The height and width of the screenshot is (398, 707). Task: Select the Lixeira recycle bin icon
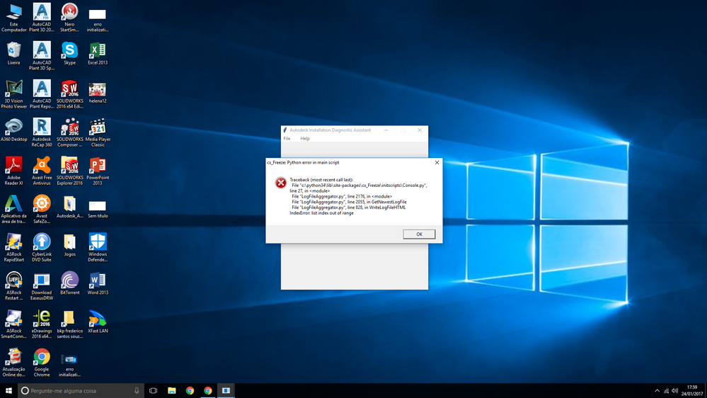(x=14, y=54)
